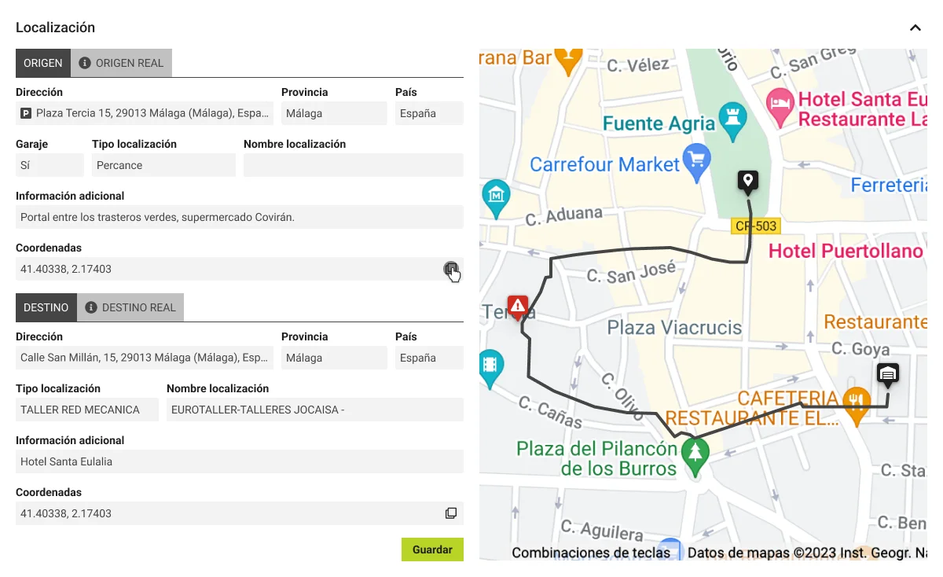This screenshot has width=943, height=577.
Task: Click the museum icon on map left edge
Action: point(496,195)
